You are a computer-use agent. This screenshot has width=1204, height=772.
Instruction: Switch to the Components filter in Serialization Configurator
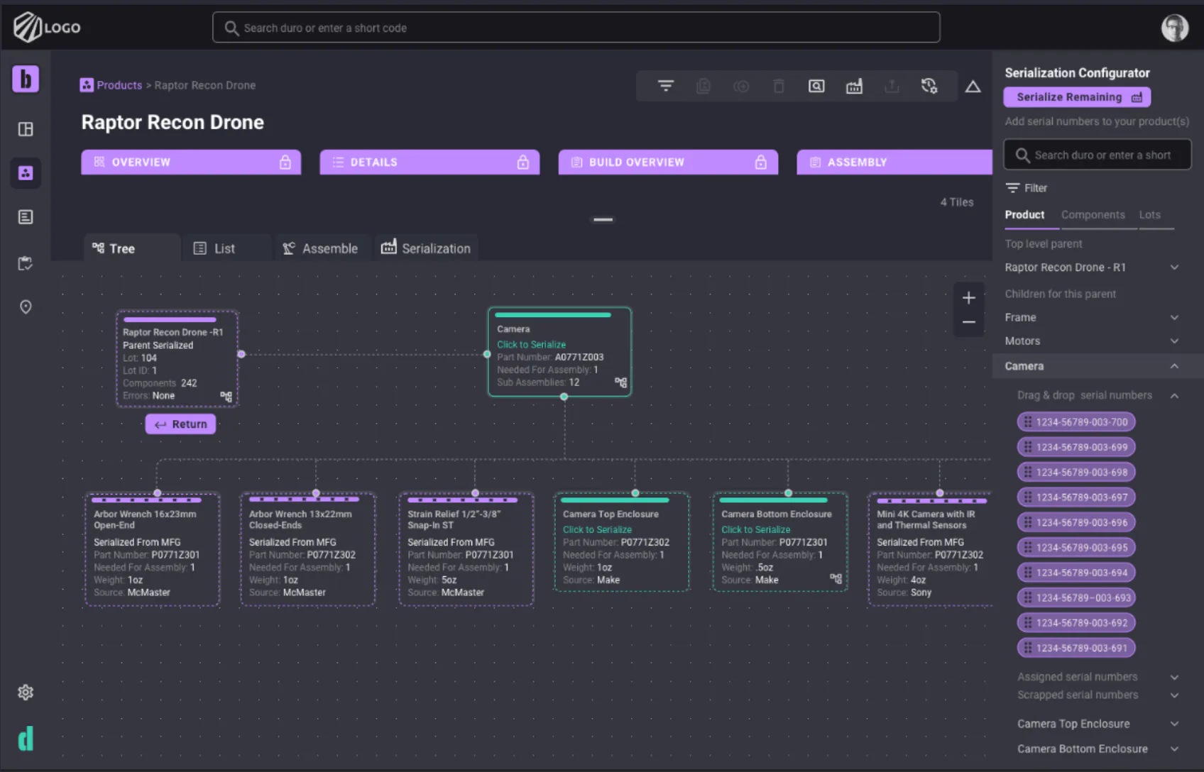(x=1093, y=214)
